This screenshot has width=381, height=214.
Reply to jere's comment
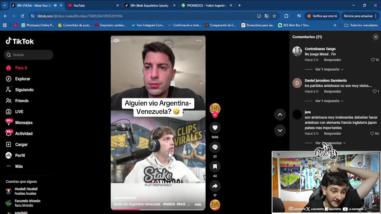(x=332, y=133)
